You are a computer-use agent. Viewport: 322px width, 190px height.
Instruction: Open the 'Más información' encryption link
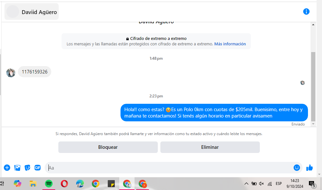coord(230,44)
